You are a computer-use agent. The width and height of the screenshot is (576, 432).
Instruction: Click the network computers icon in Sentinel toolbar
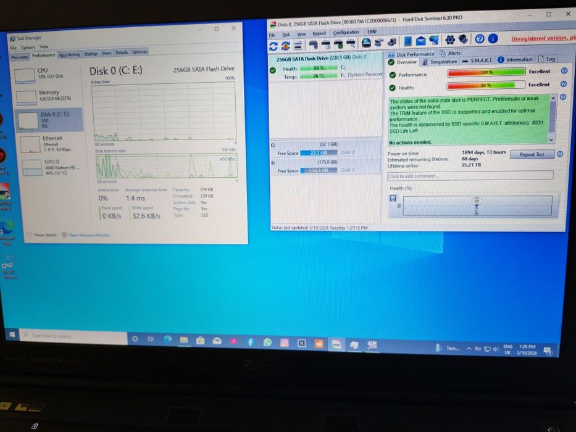pyautogui.click(x=434, y=40)
